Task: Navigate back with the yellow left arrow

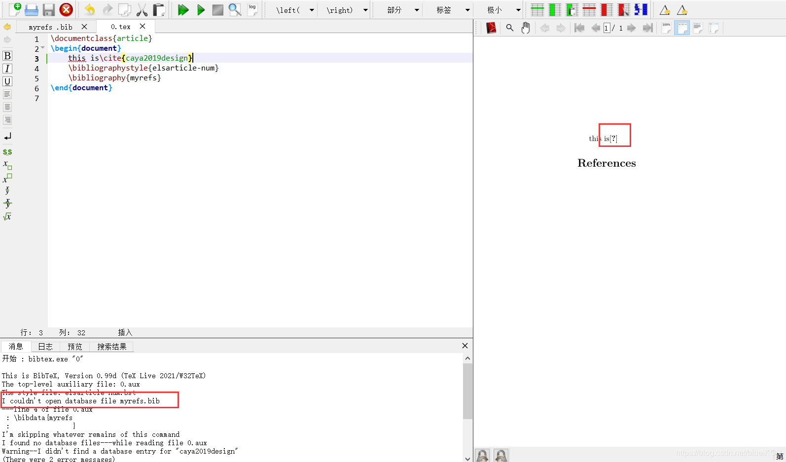Action: click(x=7, y=27)
